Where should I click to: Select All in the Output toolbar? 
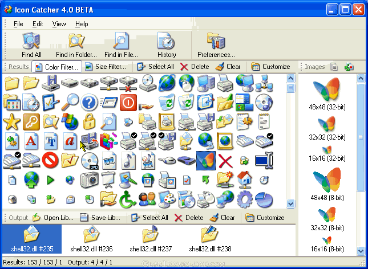point(149,218)
